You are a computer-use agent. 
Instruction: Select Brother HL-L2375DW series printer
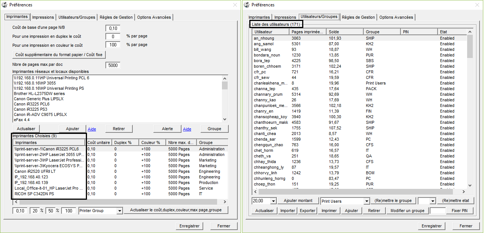point(39,93)
